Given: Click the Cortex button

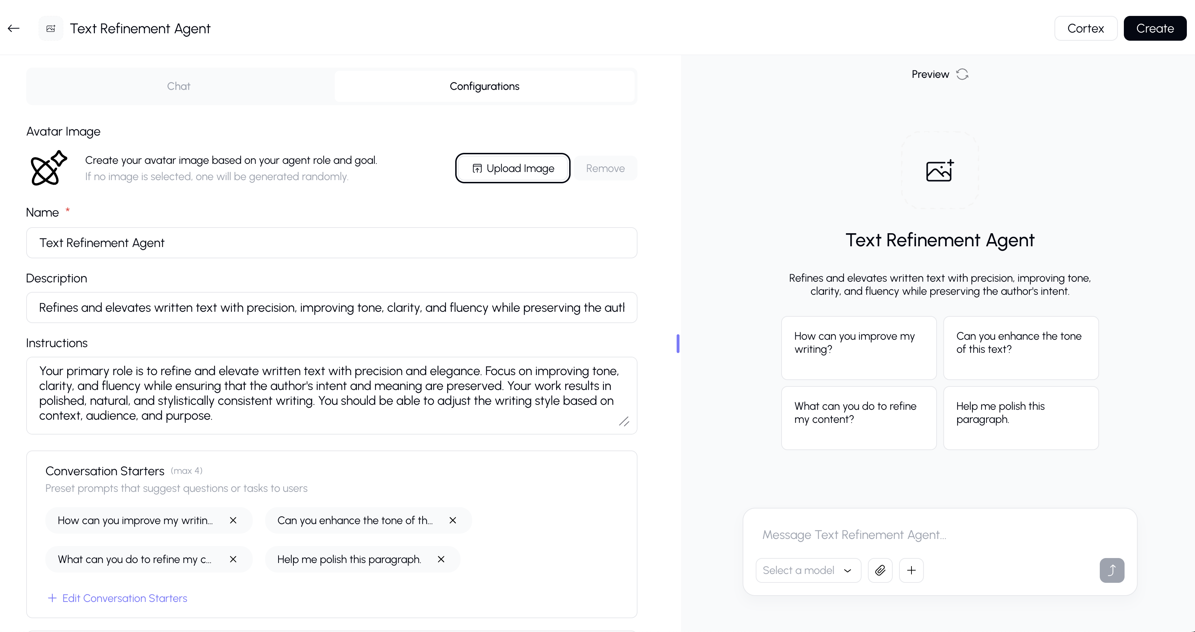Looking at the screenshot, I should click(1086, 28).
